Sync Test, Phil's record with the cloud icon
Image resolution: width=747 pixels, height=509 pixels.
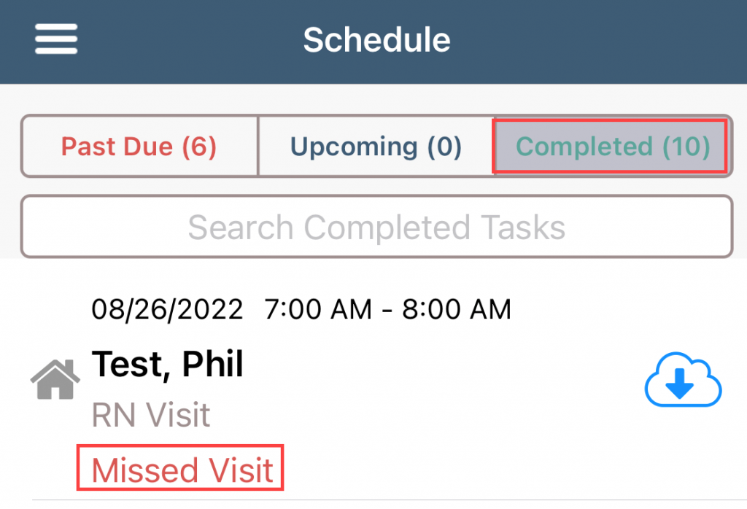(x=683, y=380)
